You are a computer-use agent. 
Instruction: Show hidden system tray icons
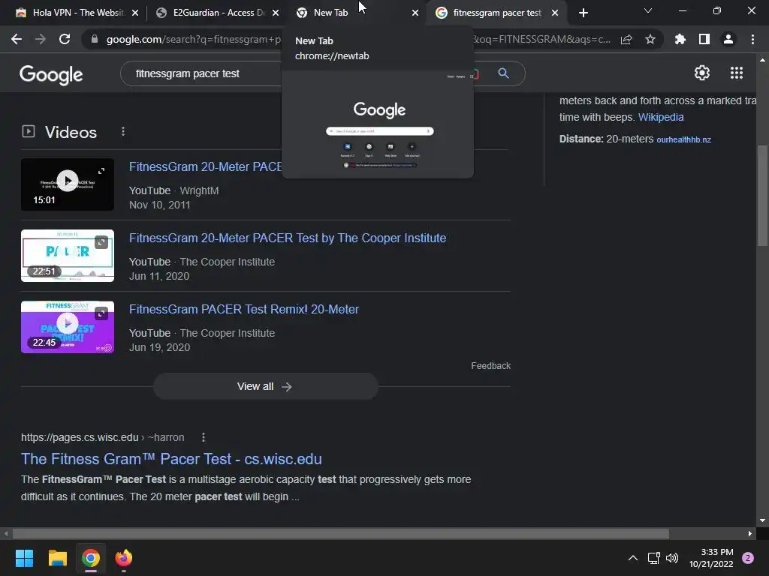click(632, 558)
